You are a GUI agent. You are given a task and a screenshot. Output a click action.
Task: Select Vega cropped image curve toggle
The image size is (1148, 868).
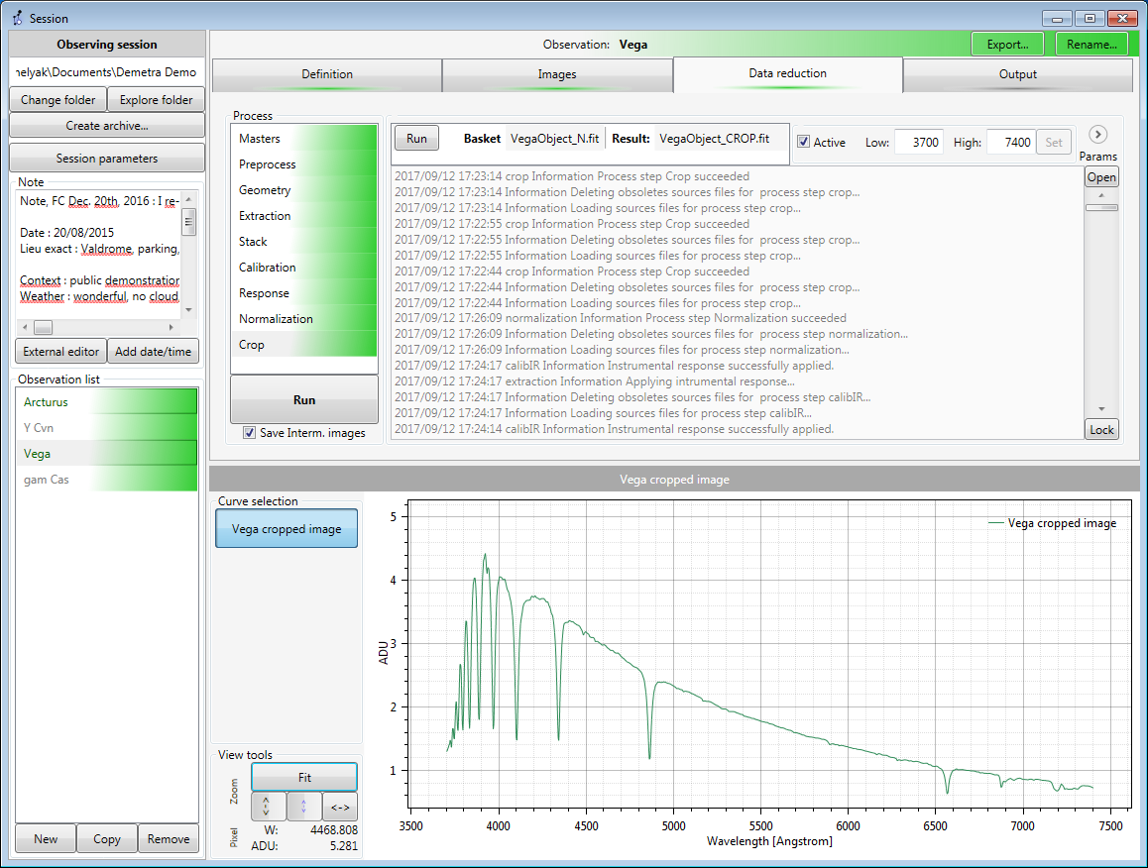coord(287,528)
